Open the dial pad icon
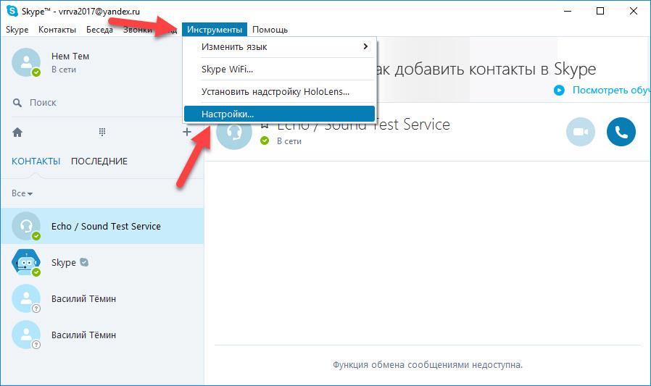This screenshot has height=386, width=651. [102, 132]
